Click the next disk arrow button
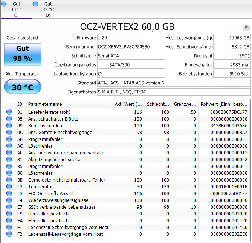Screen dimensions: 252x243 click(x=246, y=26)
